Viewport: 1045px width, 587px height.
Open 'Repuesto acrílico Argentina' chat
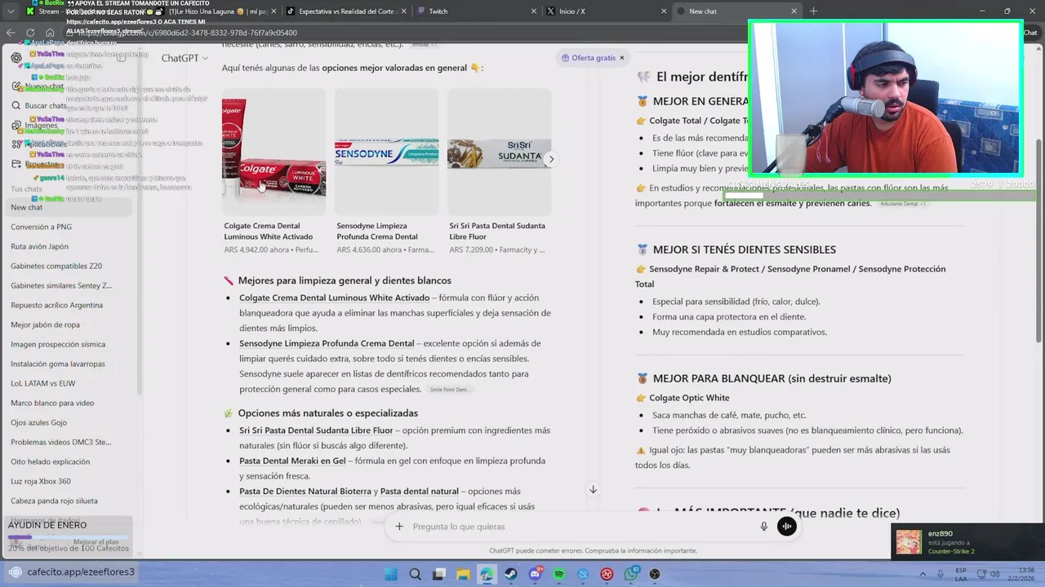coord(56,305)
